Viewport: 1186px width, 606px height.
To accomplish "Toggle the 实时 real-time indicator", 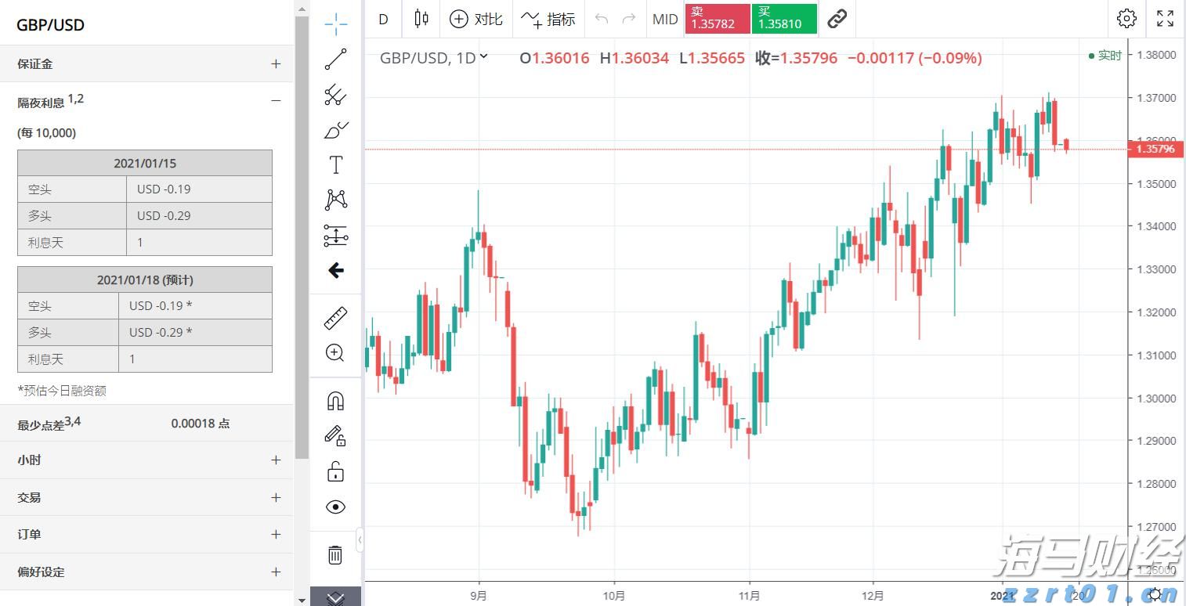I will [x=1105, y=56].
